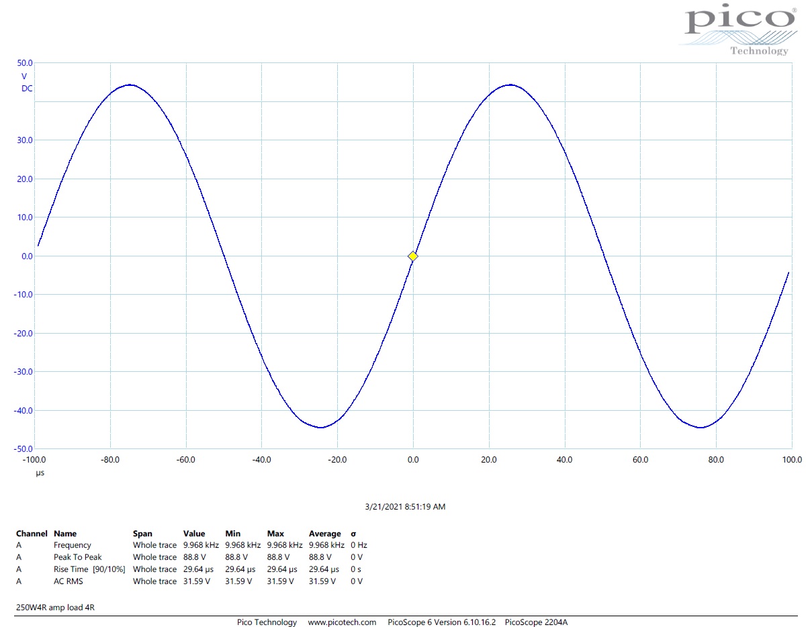Select the -50.0 voltage axis label

pos(24,449)
